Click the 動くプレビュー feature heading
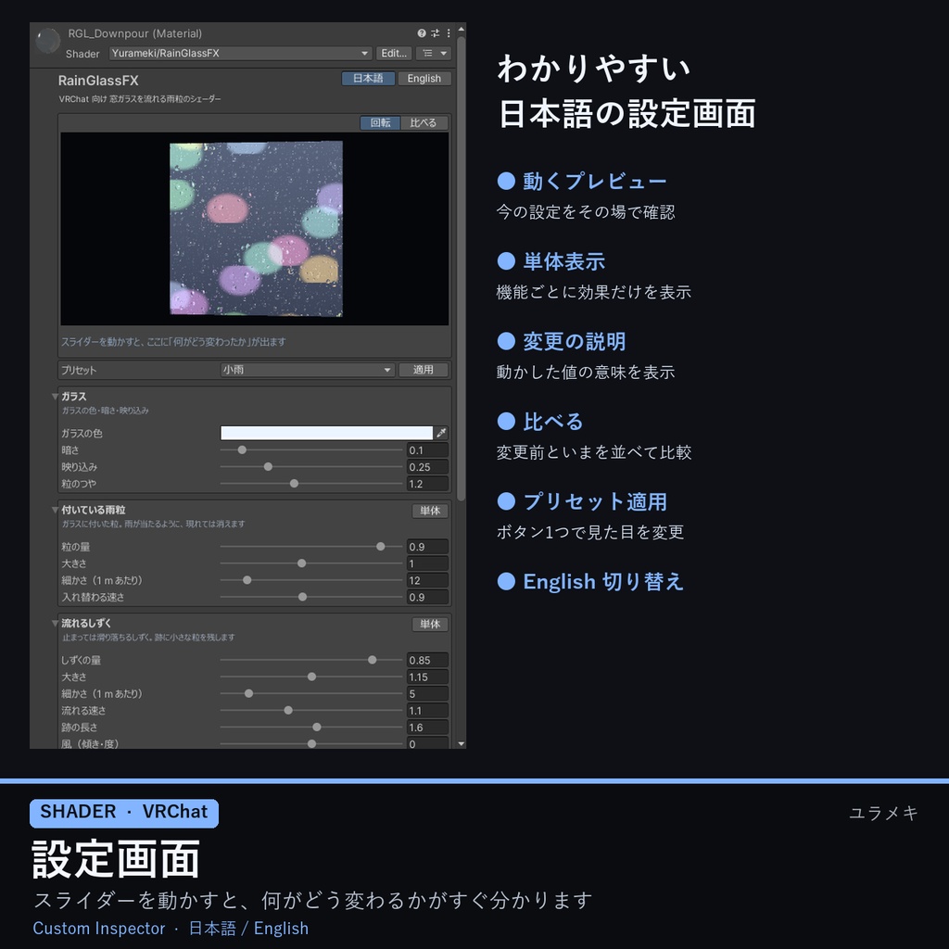Screen dimensions: 949x949 [x=594, y=181]
